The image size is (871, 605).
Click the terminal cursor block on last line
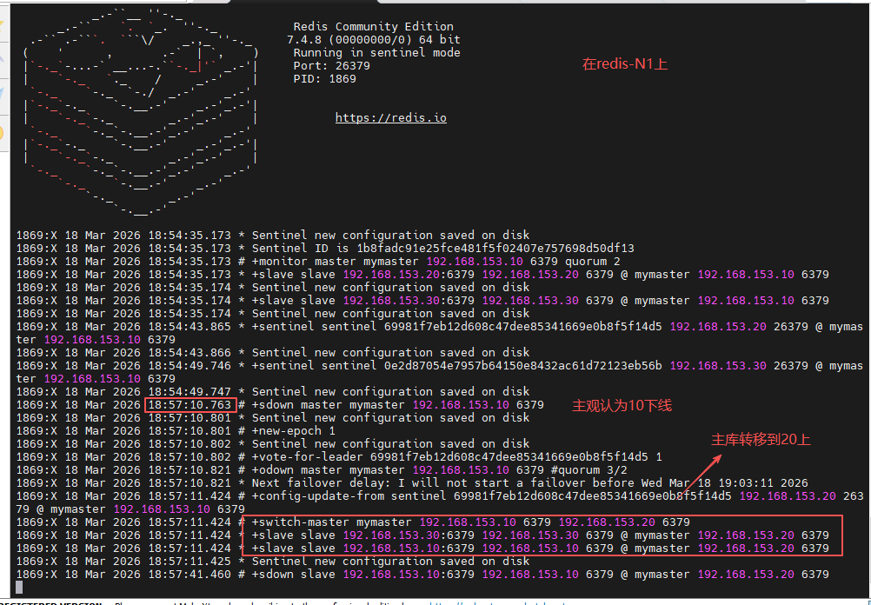19,588
